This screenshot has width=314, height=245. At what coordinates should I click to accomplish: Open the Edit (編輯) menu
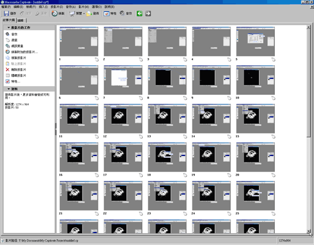tap(18, 7)
